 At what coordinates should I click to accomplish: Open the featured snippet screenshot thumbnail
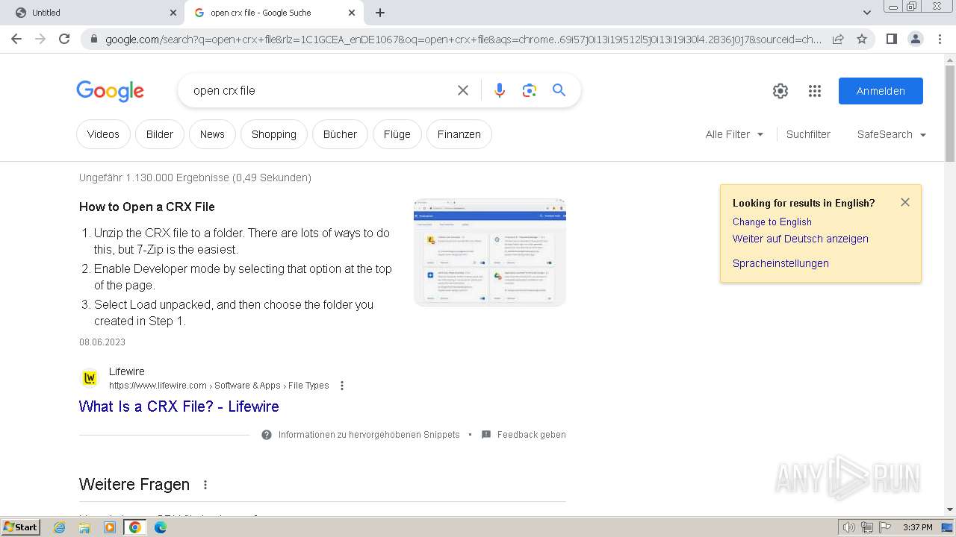[x=490, y=252]
